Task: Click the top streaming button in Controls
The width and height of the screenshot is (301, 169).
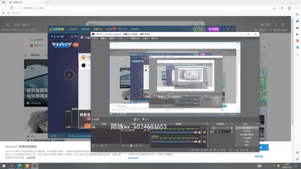Action: 247,128
